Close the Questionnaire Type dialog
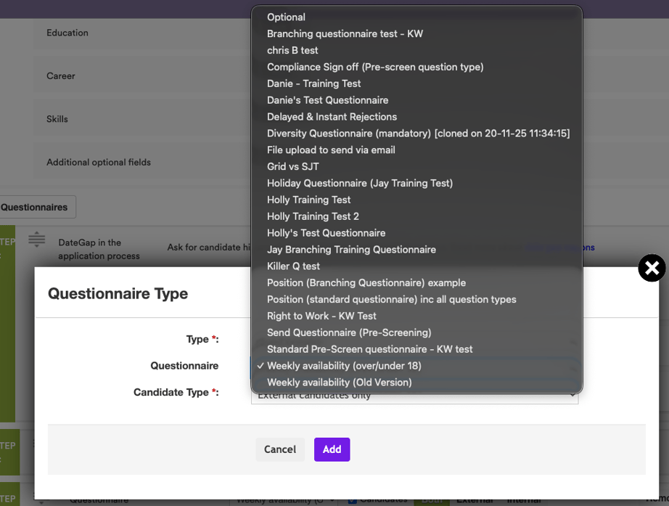The height and width of the screenshot is (506, 669). 651,269
